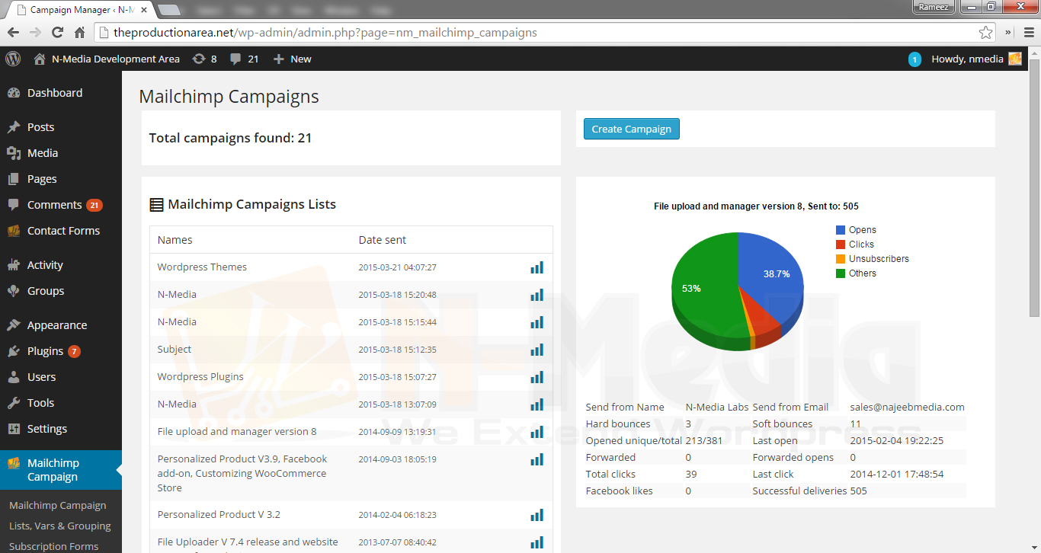Click date 2015-03-21 04:07:27
Viewport: 1041px width, 553px height.
point(397,267)
